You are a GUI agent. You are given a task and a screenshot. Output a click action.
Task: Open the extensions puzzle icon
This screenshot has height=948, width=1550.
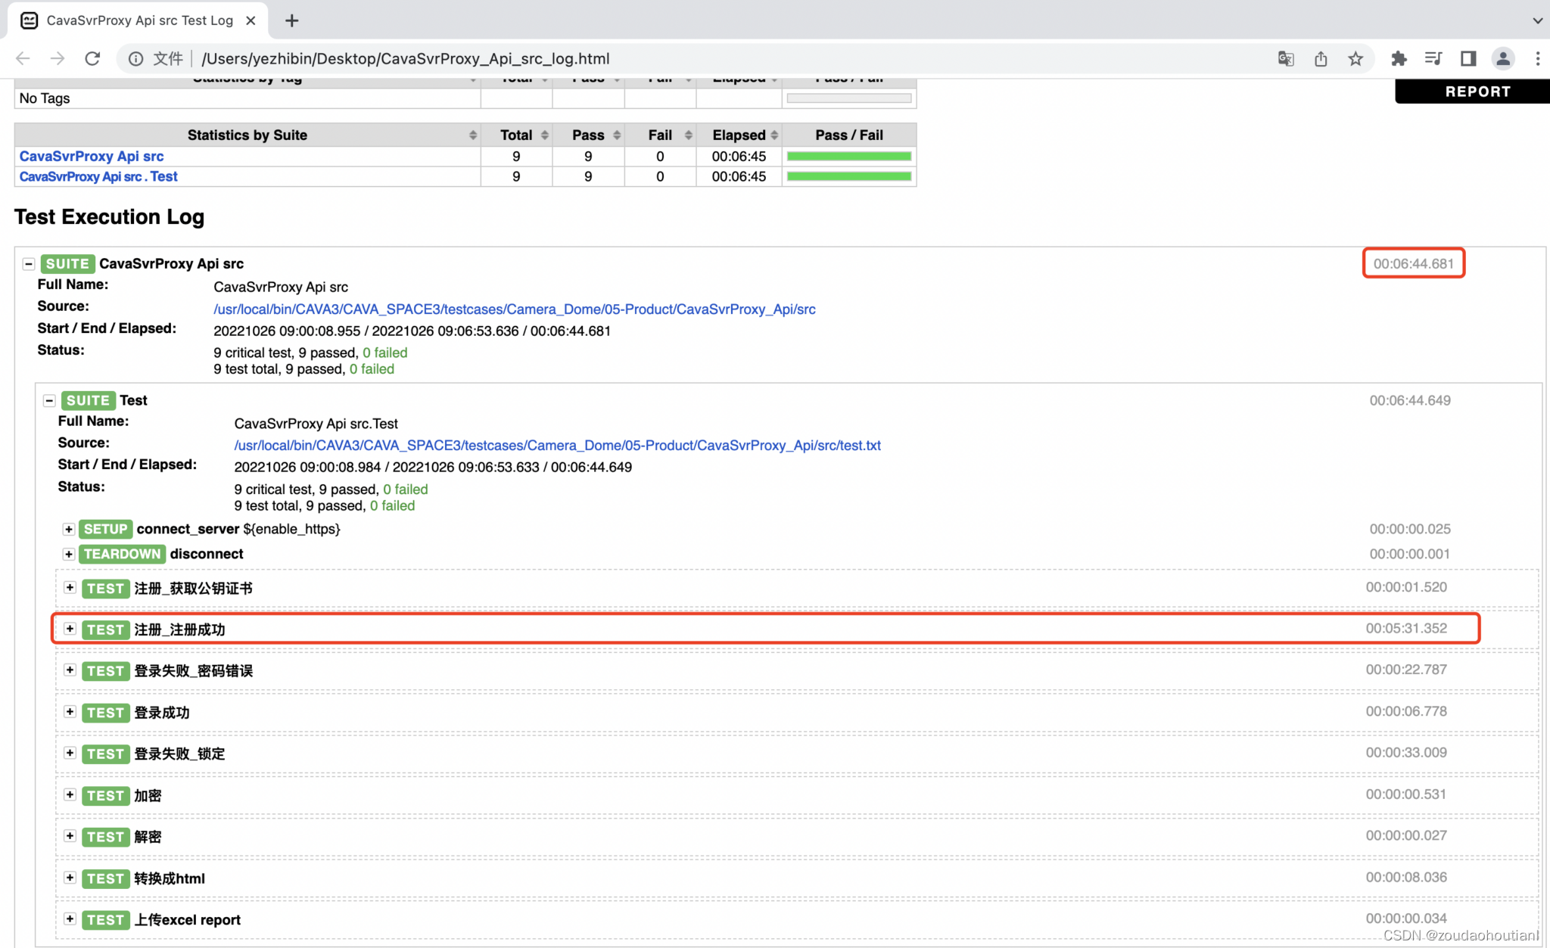point(1399,58)
